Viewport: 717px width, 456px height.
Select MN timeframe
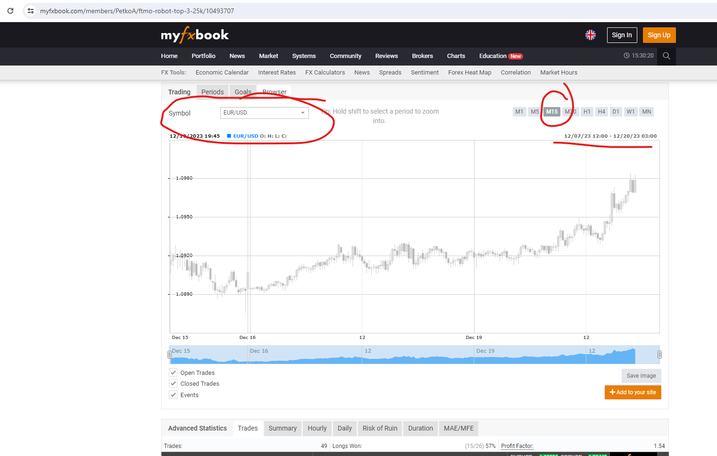click(x=647, y=112)
